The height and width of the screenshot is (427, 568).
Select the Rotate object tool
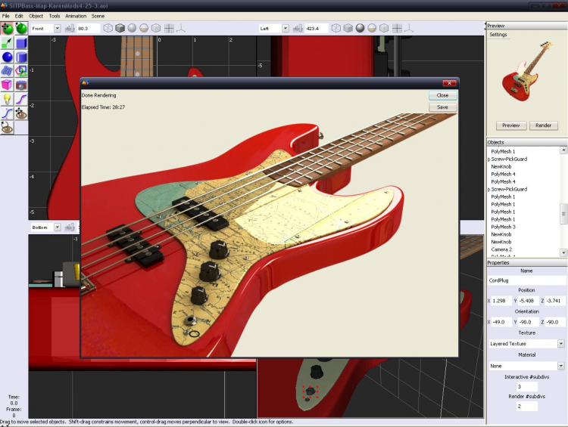click(x=21, y=29)
